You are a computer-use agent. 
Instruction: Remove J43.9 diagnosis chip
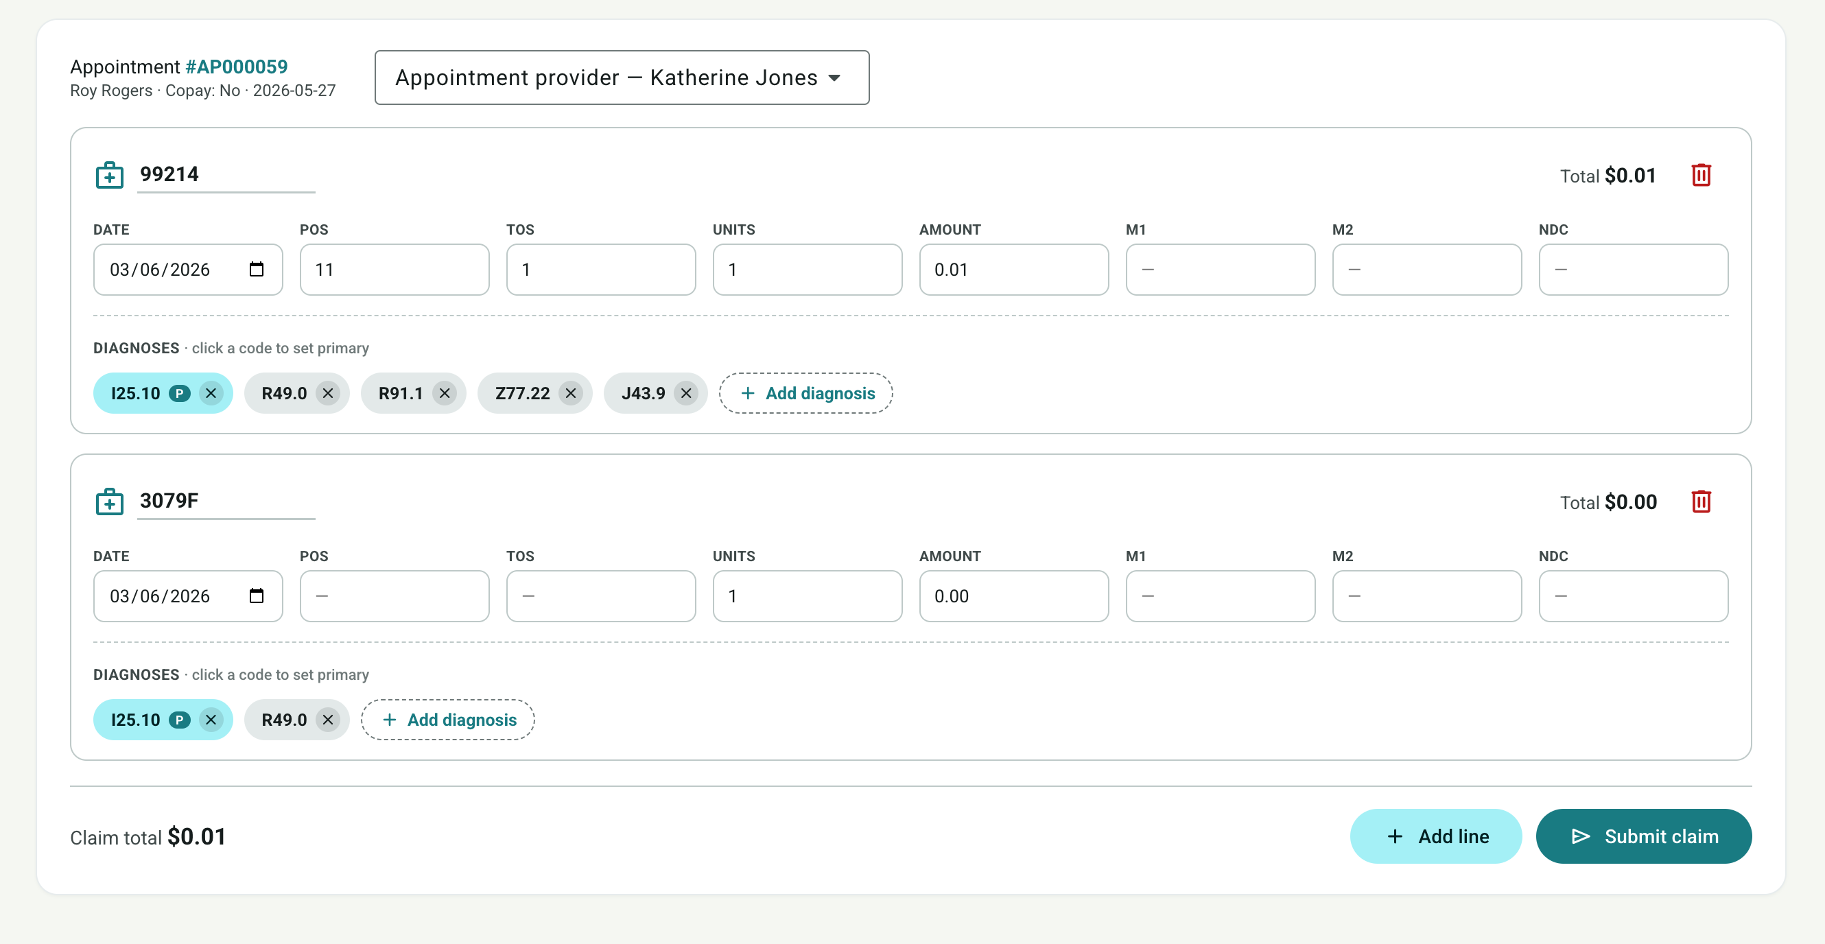[x=686, y=393]
